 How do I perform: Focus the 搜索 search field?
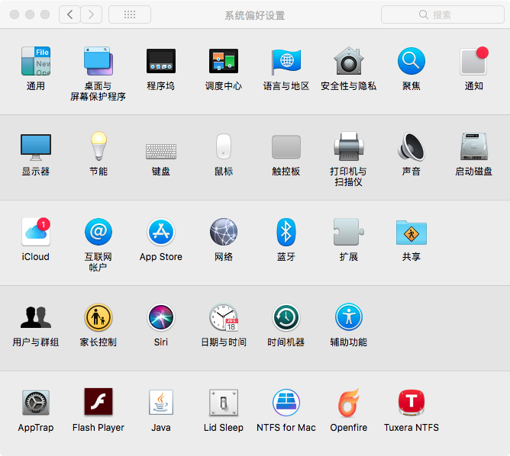click(443, 14)
